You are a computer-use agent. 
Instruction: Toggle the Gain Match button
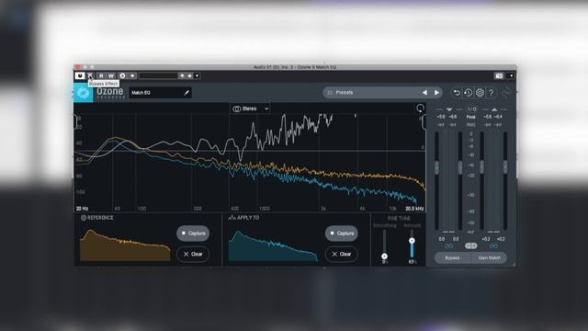pyautogui.click(x=489, y=257)
